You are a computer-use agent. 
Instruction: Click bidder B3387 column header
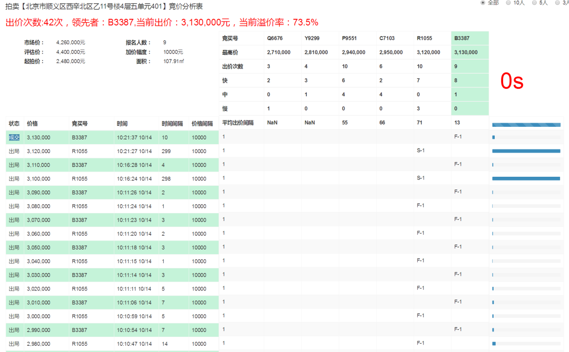click(463, 38)
